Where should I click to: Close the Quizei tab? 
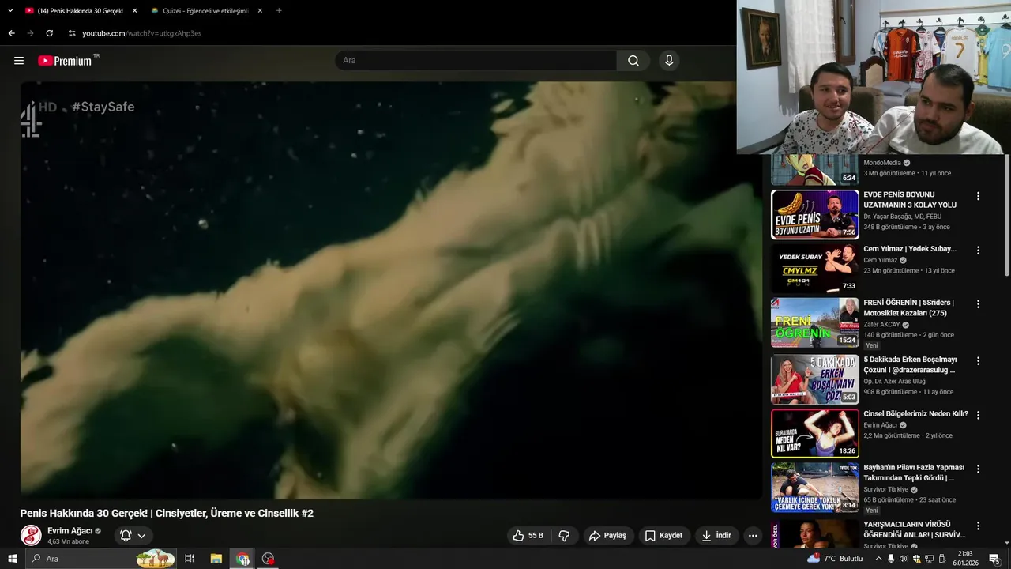(x=260, y=11)
